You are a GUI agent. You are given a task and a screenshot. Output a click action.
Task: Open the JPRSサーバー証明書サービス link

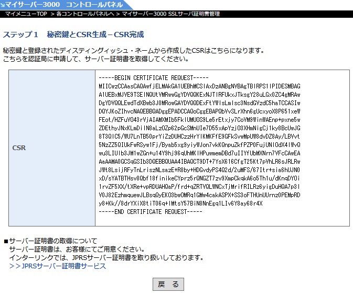(x=63, y=266)
